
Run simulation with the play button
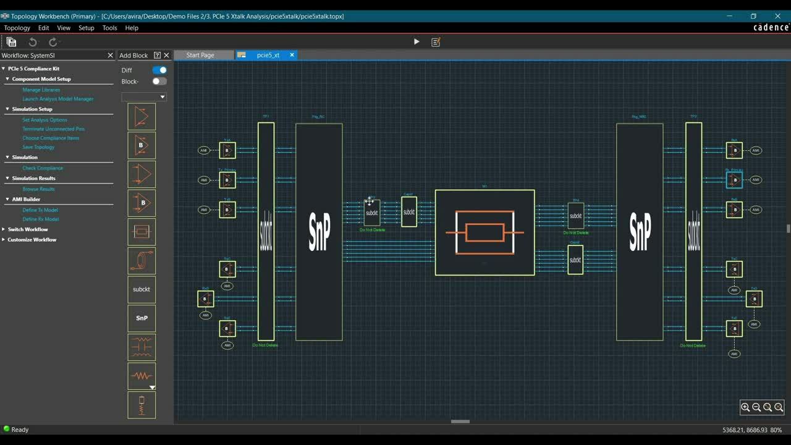click(417, 42)
